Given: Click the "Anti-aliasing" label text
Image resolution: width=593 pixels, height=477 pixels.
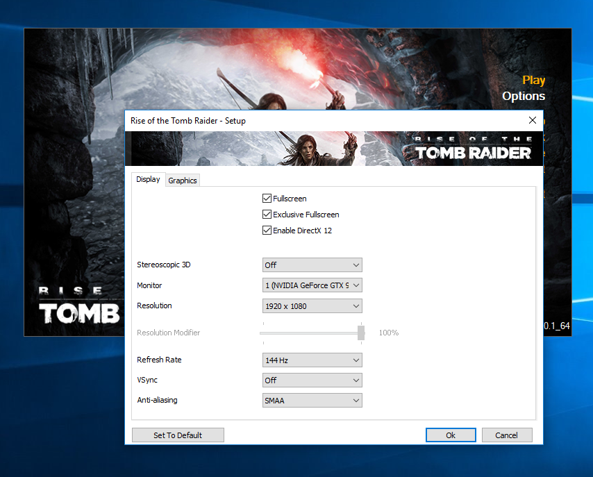Looking at the screenshot, I should (x=157, y=400).
